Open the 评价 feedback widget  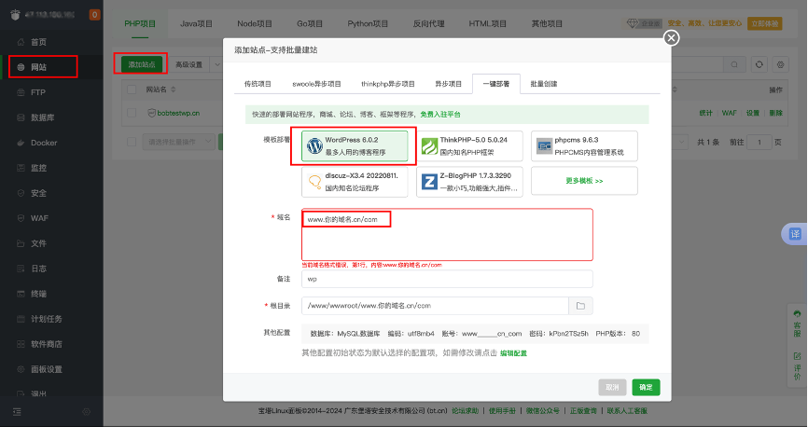tap(797, 366)
